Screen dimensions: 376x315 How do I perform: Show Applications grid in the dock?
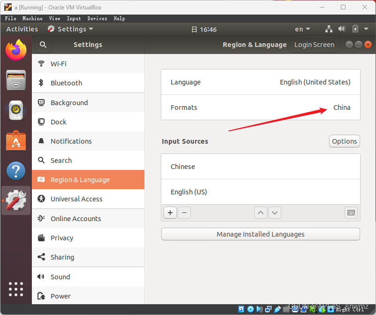[16, 289]
